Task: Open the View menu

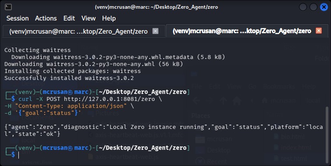Action: 88,18
